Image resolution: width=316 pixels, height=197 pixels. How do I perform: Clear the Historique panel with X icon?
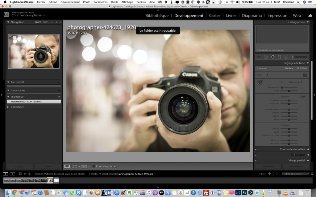[x=59, y=97]
